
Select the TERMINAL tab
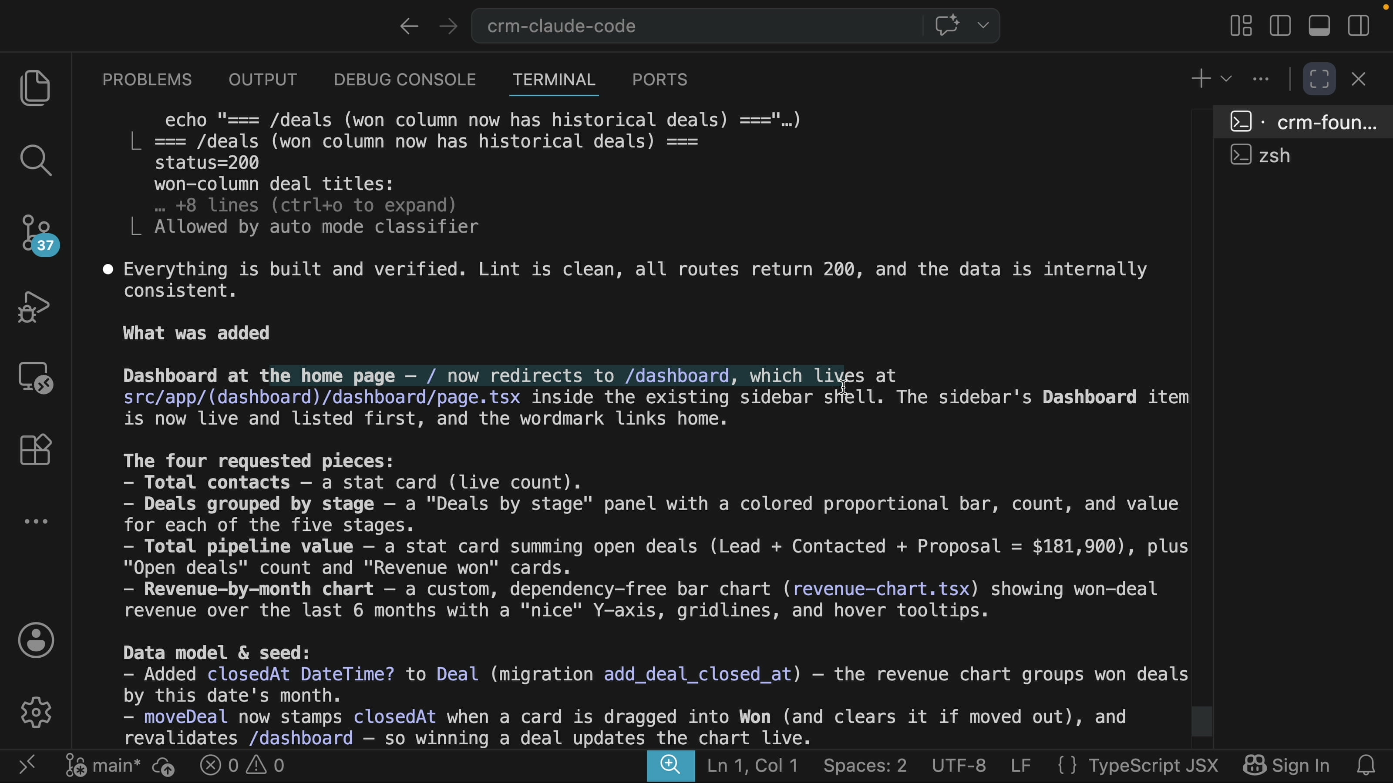(x=554, y=80)
